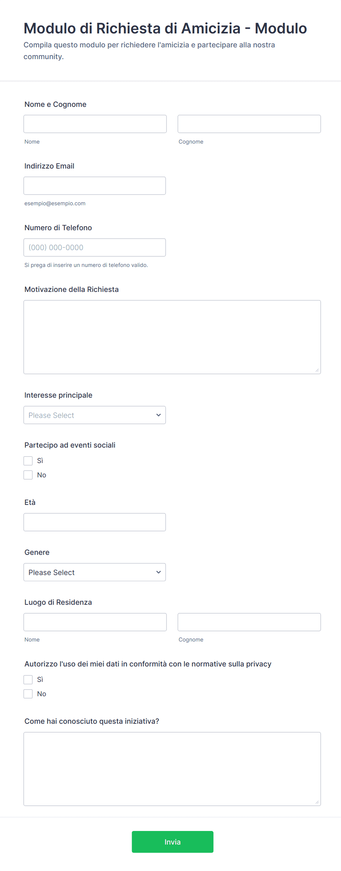Click second Luogo di Residenza field
This screenshot has height=871, width=341.
coord(249,622)
